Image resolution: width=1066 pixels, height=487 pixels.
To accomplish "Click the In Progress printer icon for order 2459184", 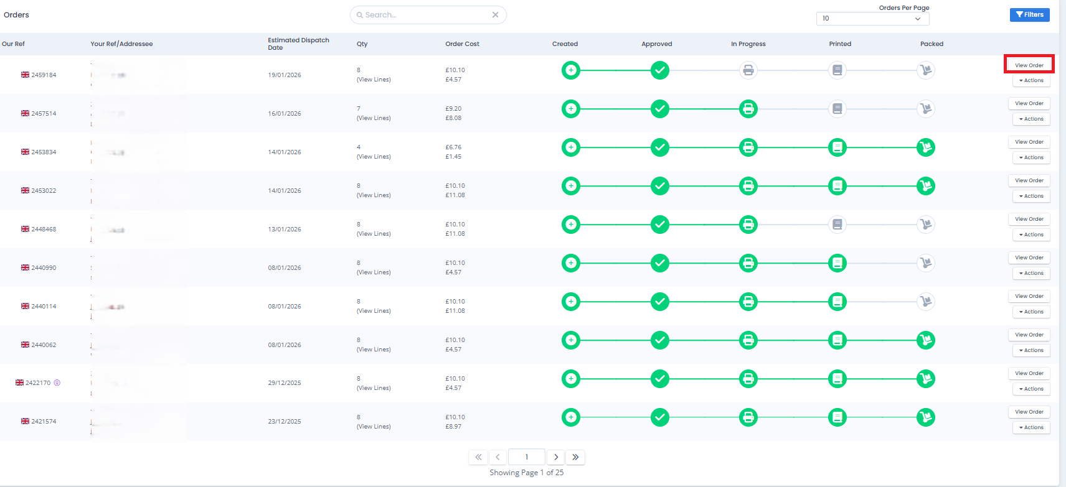I will pyautogui.click(x=748, y=70).
